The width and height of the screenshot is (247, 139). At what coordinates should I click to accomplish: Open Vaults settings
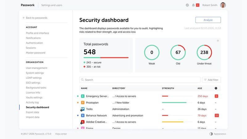tap(34, 97)
